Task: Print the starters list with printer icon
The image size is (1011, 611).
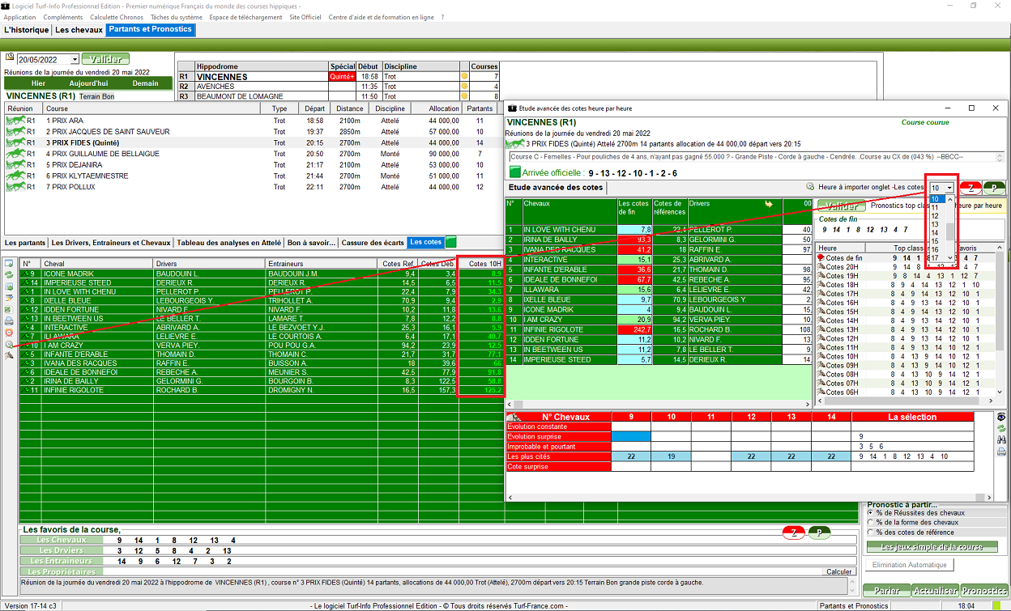Action: 9,321
